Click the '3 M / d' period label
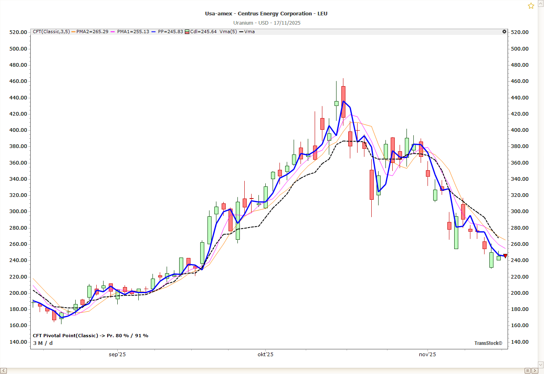 pos(43,343)
